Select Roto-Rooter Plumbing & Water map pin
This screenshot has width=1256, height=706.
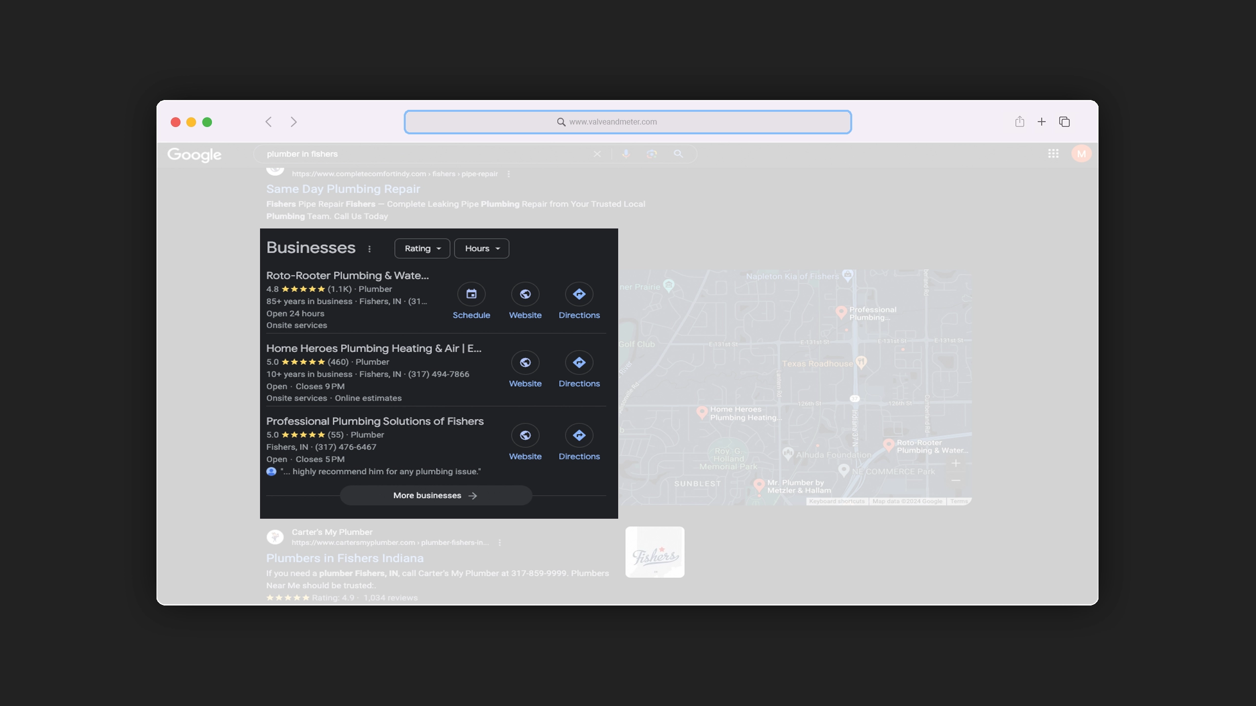click(x=889, y=445)
